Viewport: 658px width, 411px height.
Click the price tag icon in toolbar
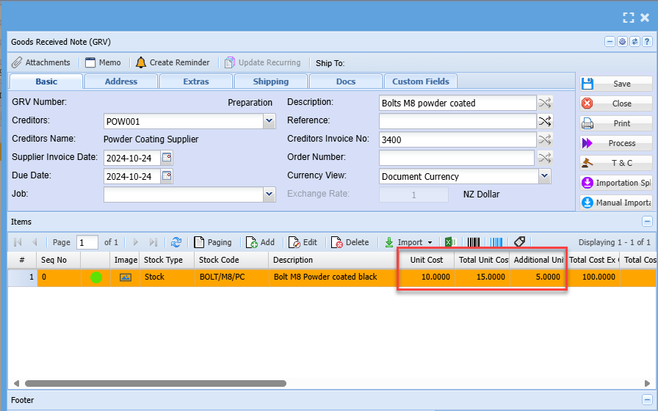[519, 242]
